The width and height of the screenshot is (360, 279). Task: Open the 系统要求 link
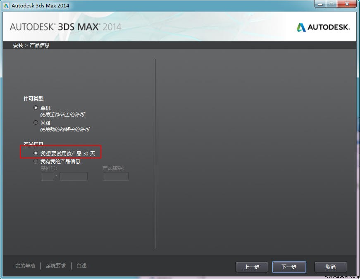coord(56,266)
